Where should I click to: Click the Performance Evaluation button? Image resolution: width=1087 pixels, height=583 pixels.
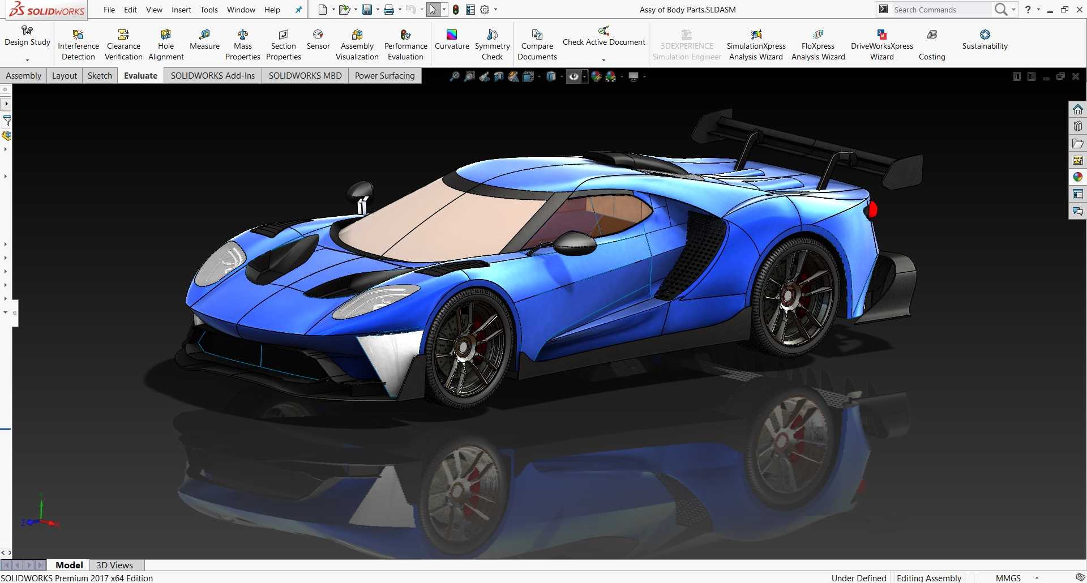tap(405, 45)
